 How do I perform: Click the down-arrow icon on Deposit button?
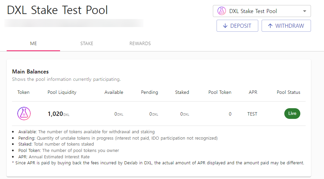(225, 26)
